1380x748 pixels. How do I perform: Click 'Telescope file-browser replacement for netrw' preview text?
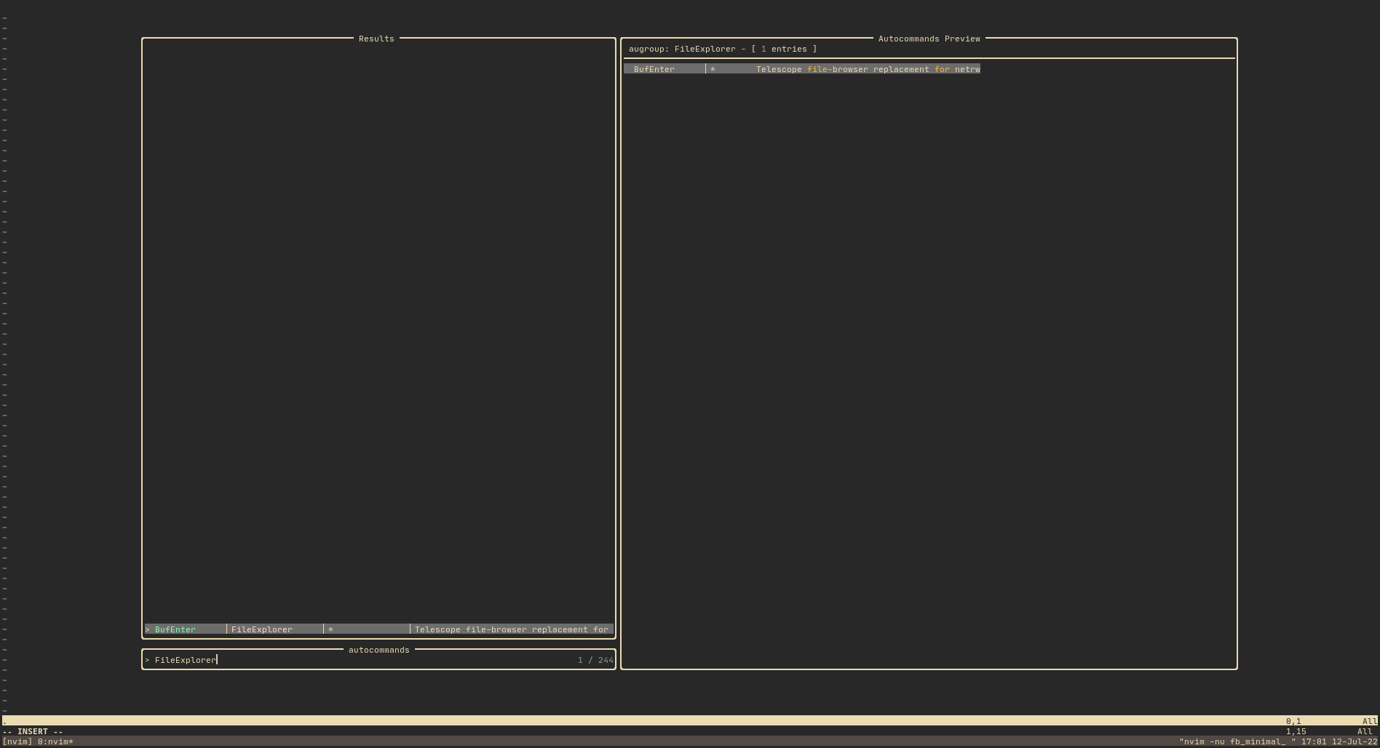point(868,69)
